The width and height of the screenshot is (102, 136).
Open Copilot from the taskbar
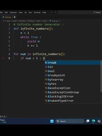pos(99,121)
